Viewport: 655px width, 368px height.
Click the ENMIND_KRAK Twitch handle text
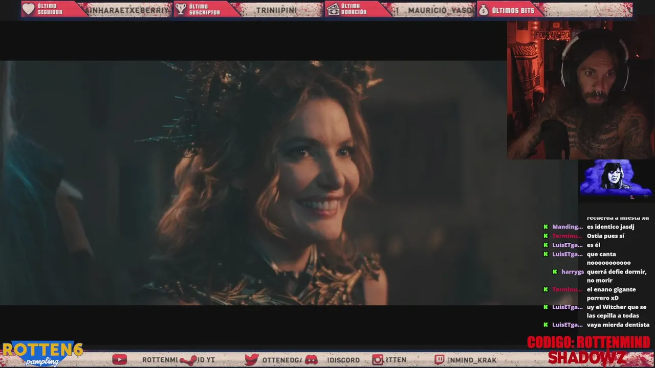point(472,360)
